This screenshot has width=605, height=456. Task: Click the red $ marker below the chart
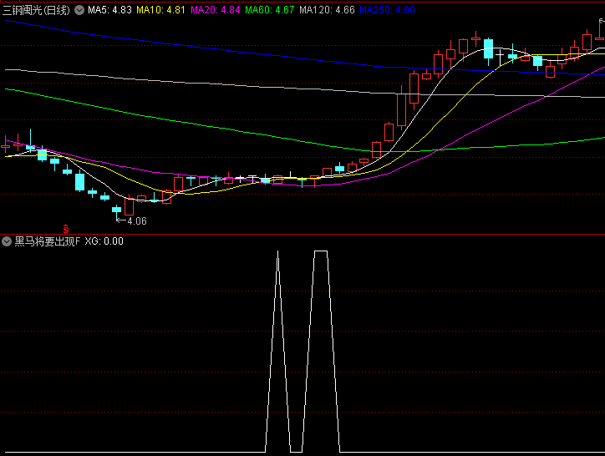66,227
